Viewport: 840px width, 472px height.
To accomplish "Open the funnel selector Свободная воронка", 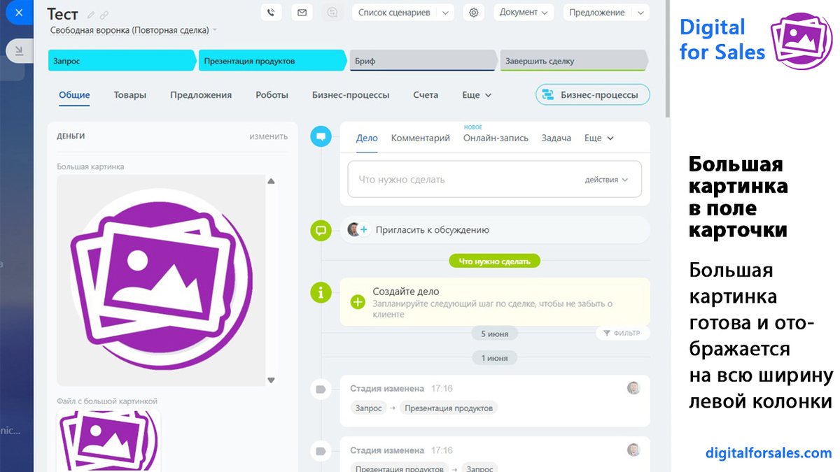I will point(134,30).
